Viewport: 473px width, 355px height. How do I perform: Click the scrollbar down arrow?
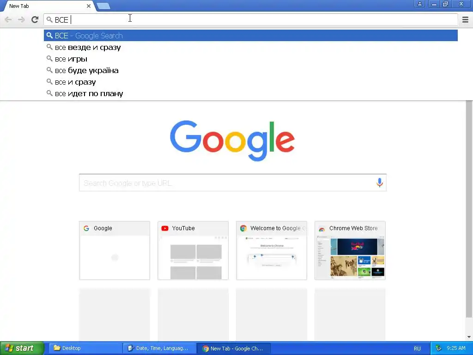pos(469,337)
